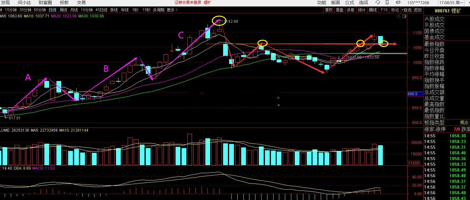Click the mobile phone icon
Screen dimensions: 470x200
click(x=387, y=3)
